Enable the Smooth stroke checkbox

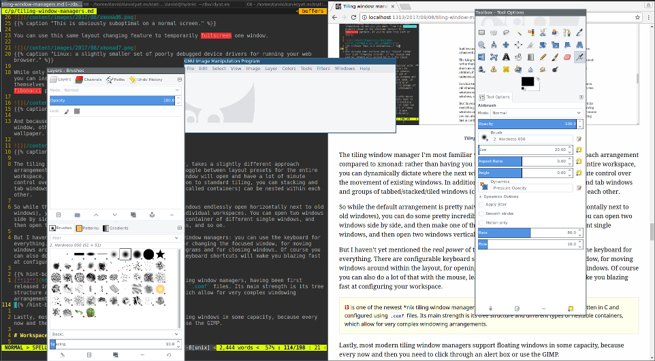pyautogui.click(x=481, y=213)
